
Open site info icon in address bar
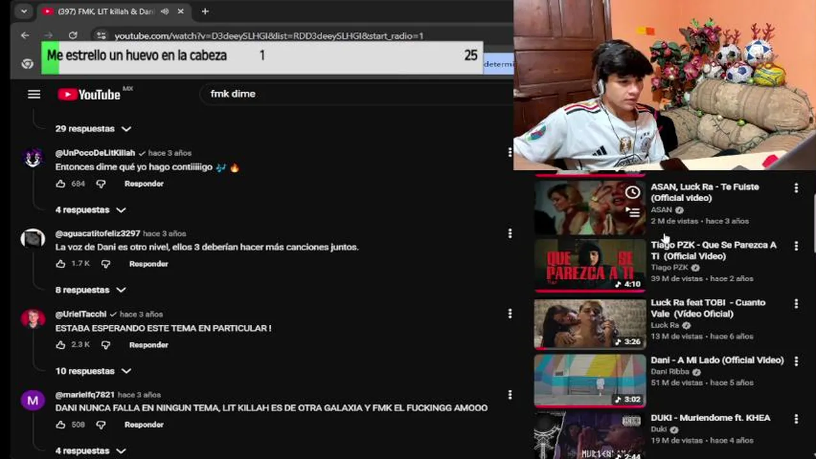(x=101, y=36)
